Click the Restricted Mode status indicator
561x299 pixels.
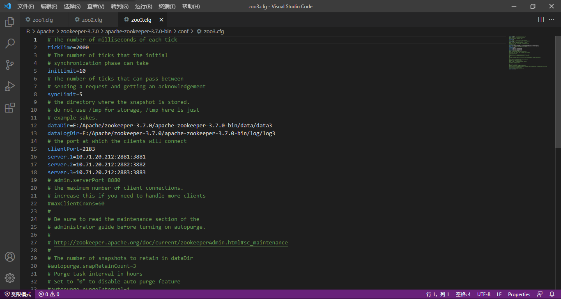tap(18, 294)
